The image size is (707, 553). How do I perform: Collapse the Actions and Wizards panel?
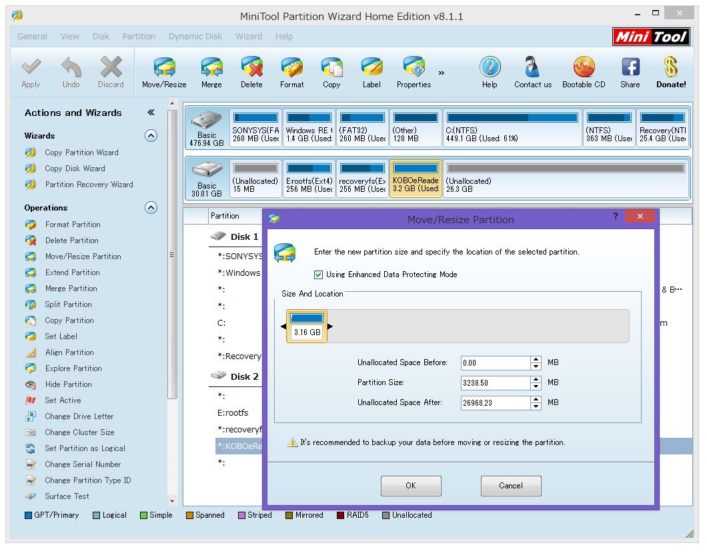(151, 113)
